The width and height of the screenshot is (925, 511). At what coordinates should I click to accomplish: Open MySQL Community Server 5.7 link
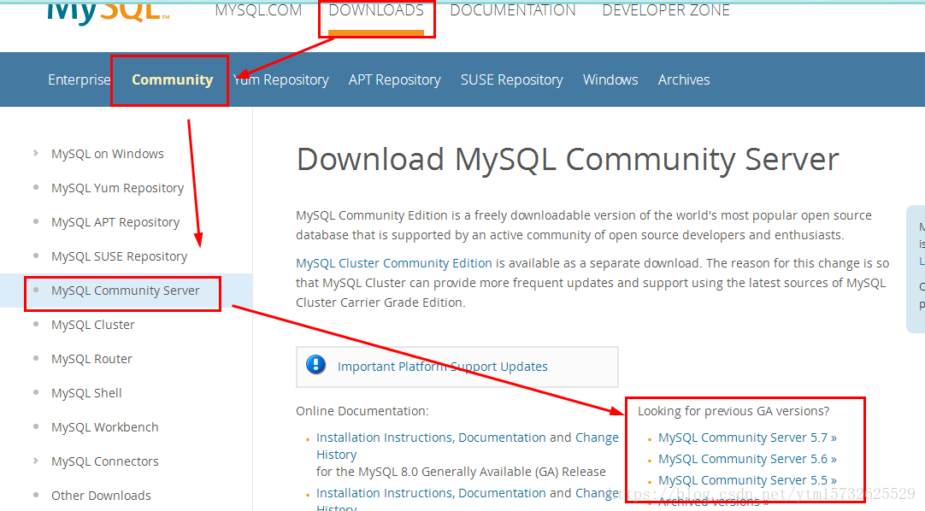click(747, 438)
